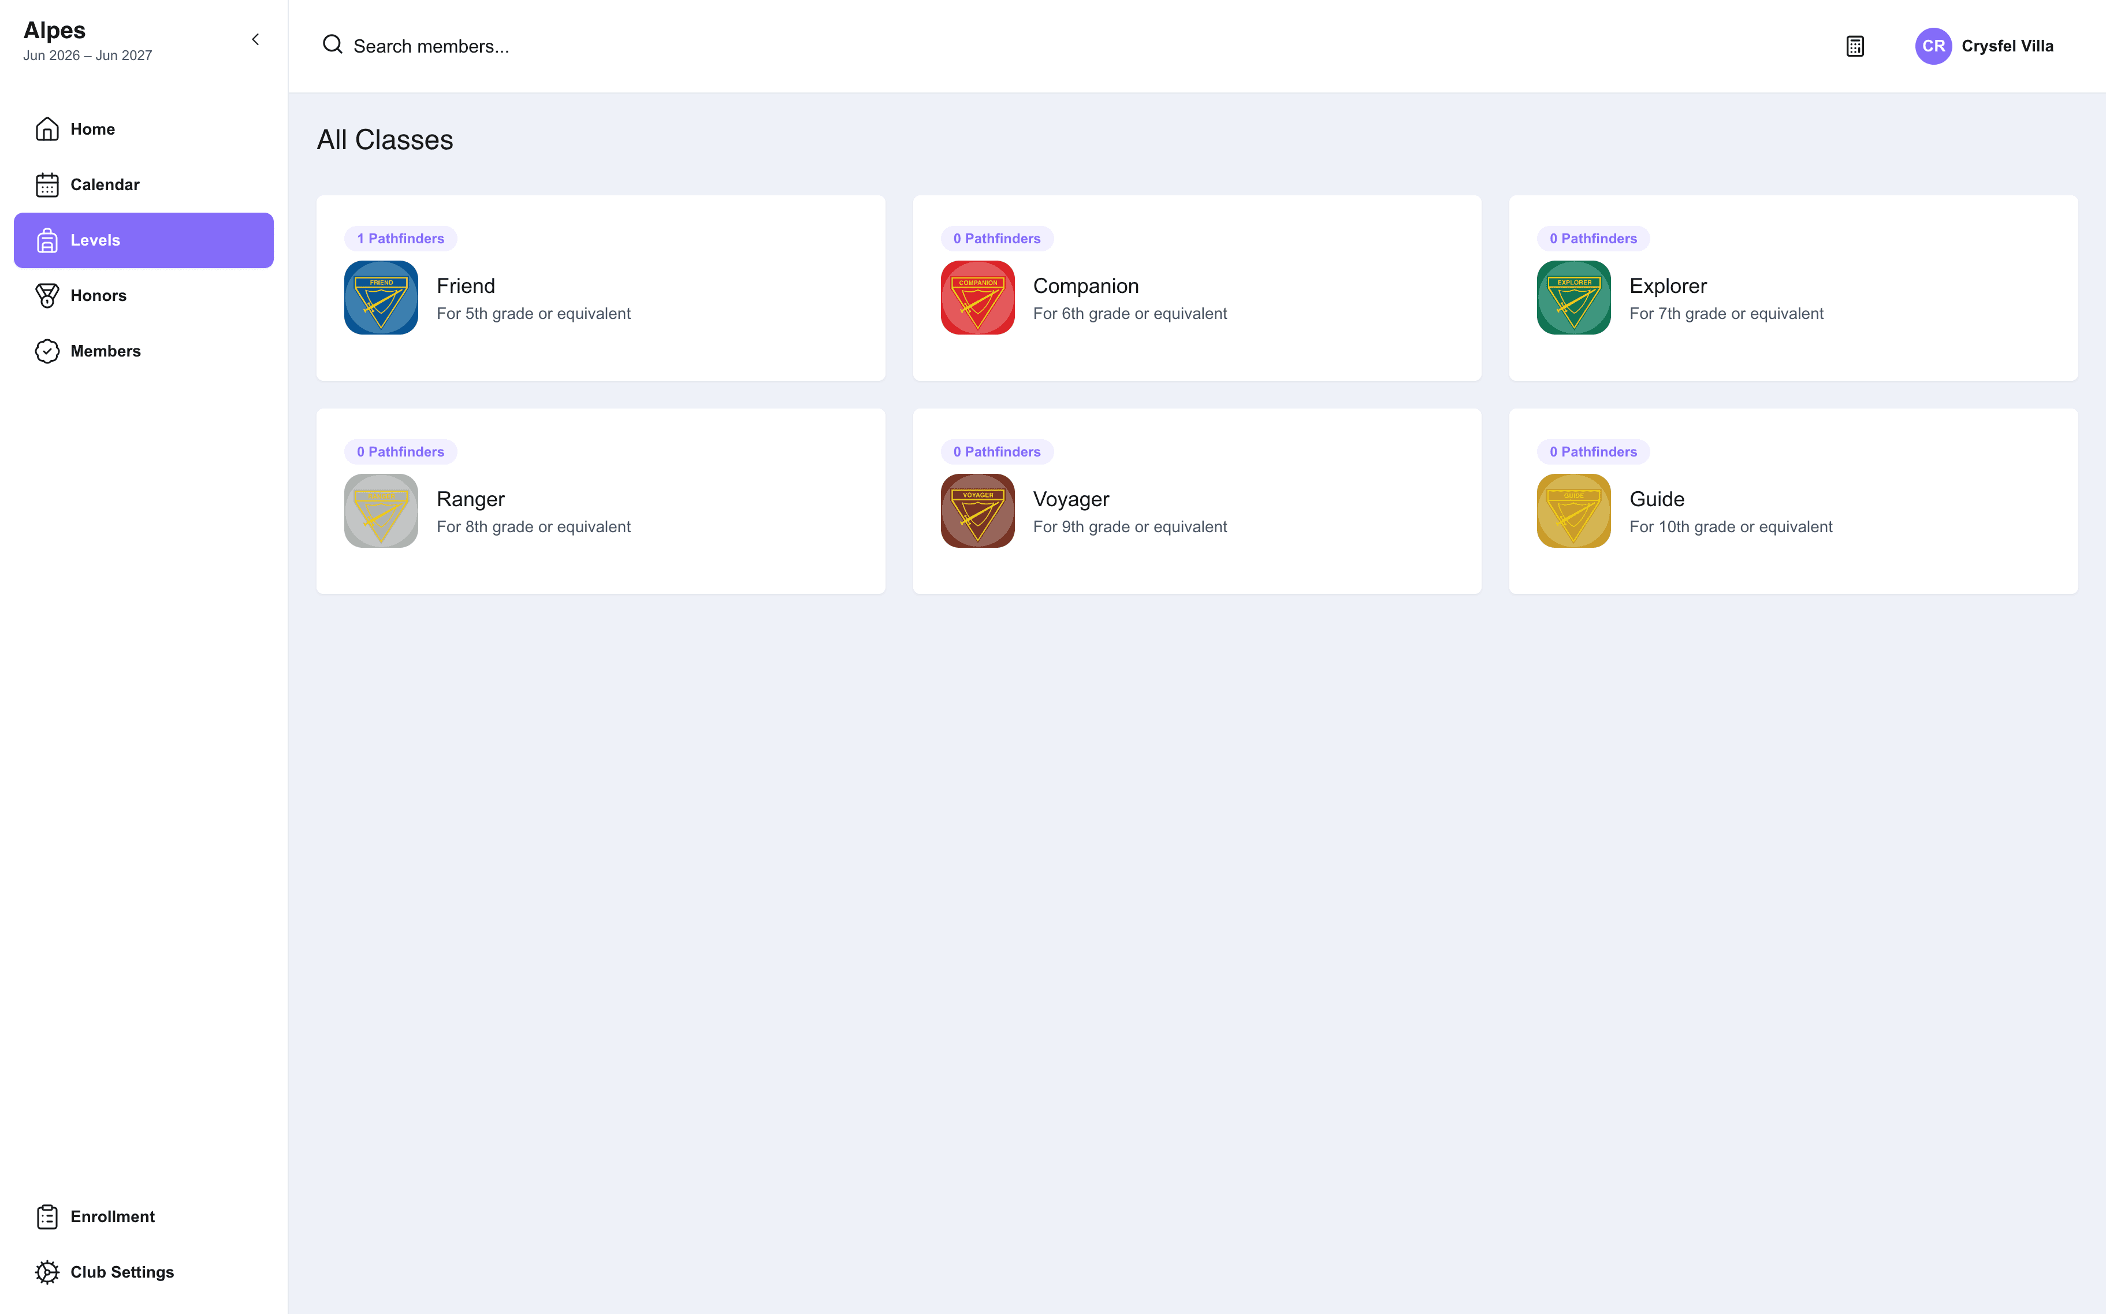Switch to Honors menu item
The width and height of the screenshot is (2106, 1314).
point(143,295)
